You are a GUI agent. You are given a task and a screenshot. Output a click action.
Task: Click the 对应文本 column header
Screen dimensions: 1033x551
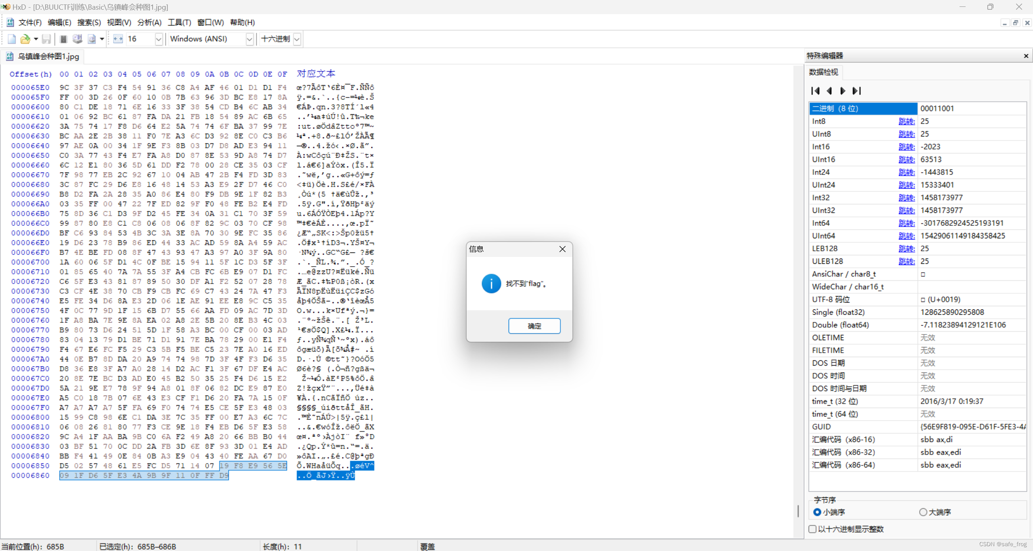point(316,74)
